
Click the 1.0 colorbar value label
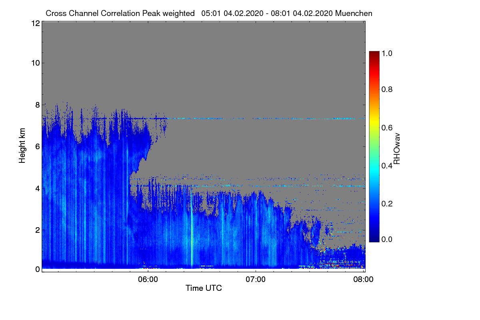(387, 53)
